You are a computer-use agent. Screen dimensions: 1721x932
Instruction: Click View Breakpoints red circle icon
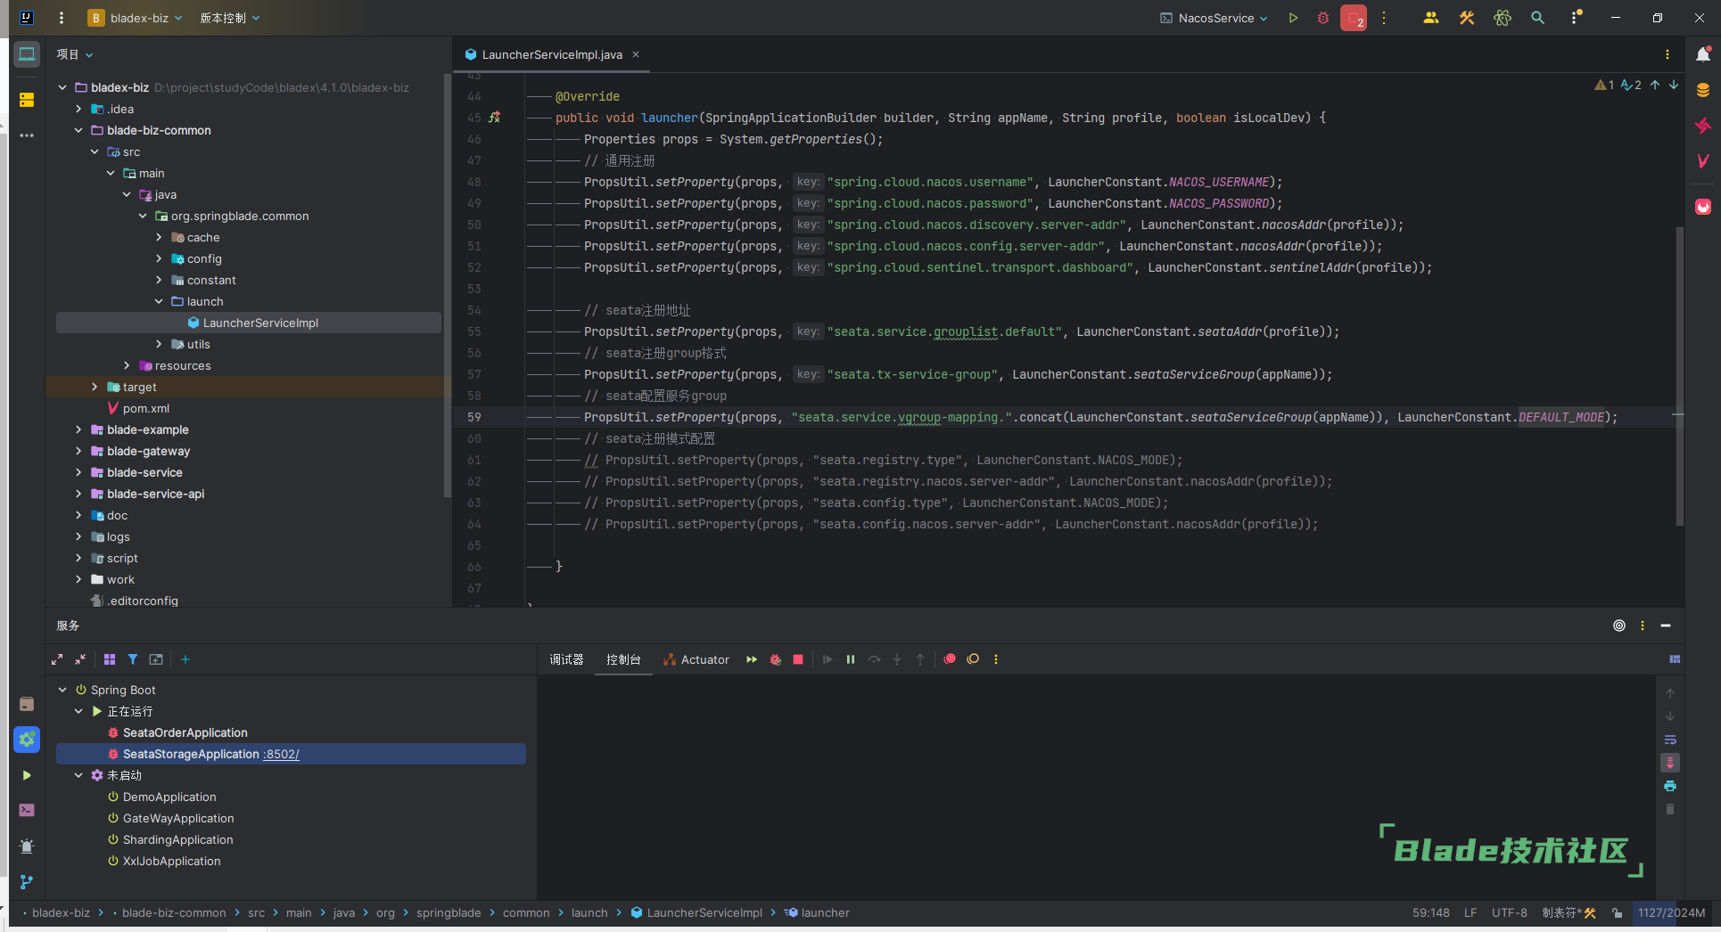tap(950, 659)
